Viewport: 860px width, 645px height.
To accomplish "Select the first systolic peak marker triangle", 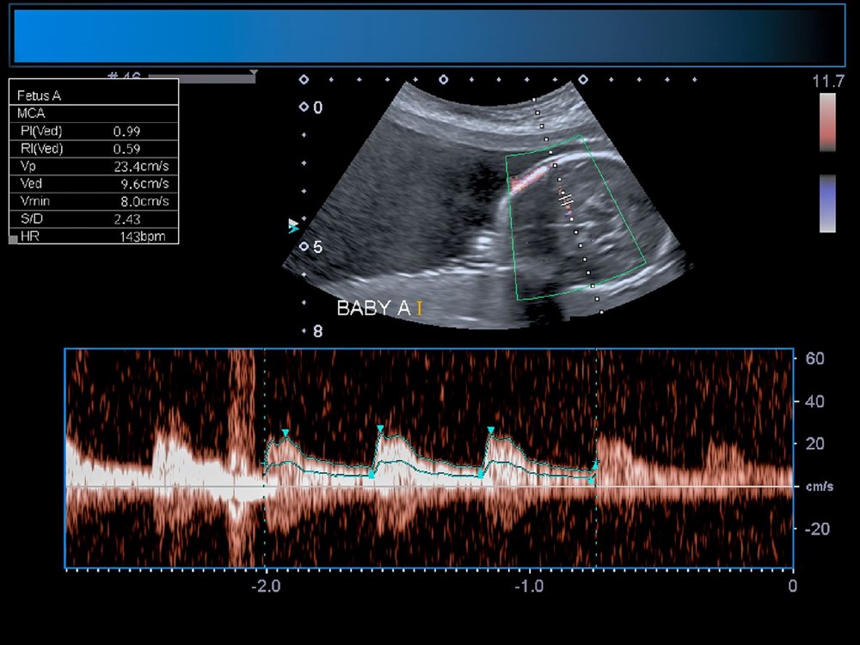I will (286, 433).
